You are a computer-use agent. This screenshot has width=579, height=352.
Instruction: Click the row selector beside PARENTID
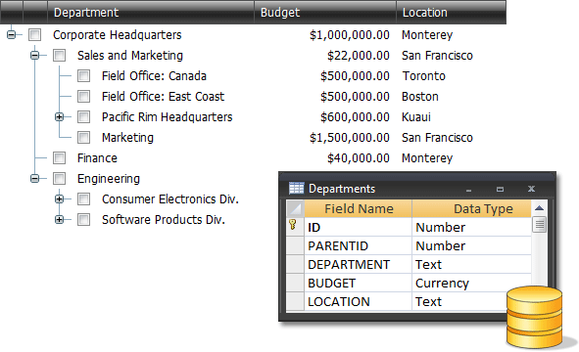295,245
